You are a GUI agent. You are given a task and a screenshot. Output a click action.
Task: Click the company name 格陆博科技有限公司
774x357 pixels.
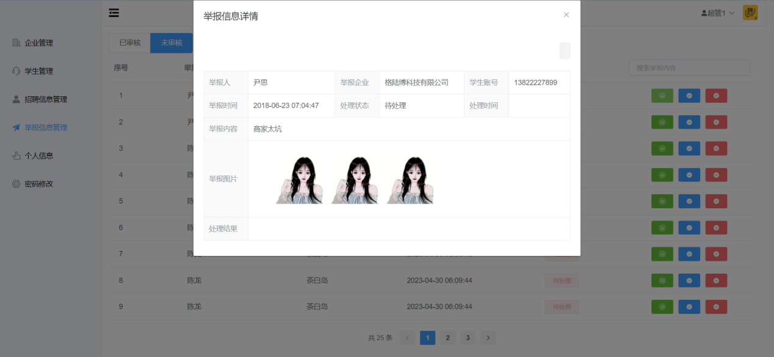(417, 83)
